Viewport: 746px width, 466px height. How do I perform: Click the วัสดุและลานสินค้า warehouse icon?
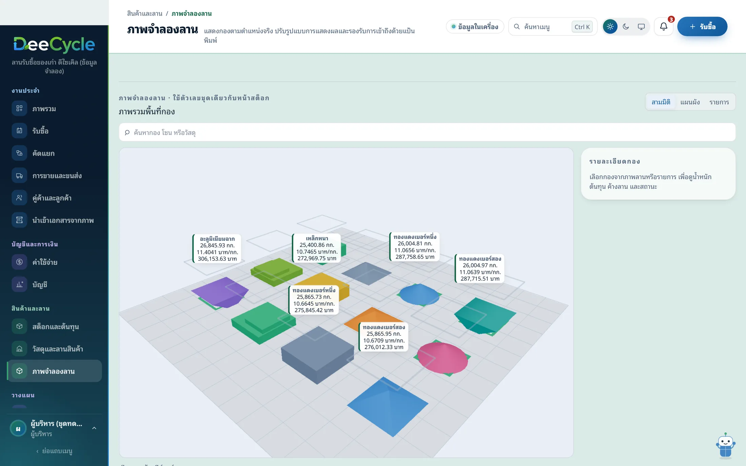pyautogui.click(x=19, y=349)
